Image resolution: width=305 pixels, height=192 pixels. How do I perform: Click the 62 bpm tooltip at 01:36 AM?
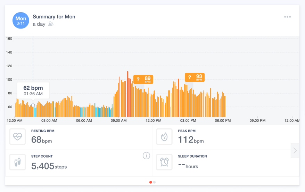pyautogui.click(x=33, y=90)
